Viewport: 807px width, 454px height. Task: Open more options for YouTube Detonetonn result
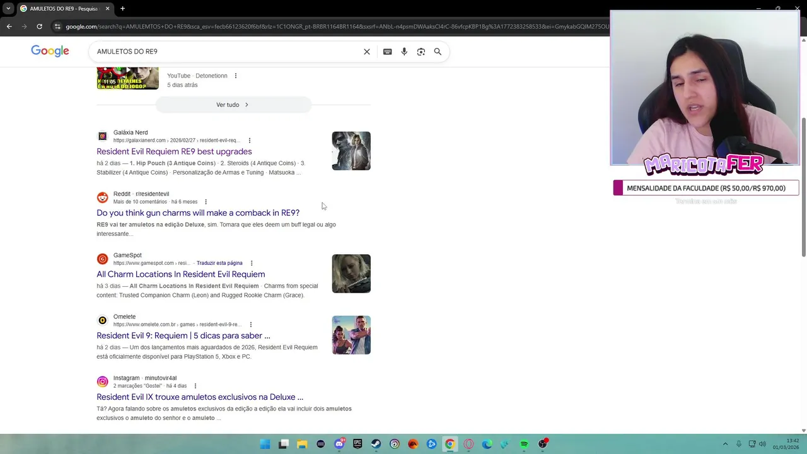click(x=236, y=76)
